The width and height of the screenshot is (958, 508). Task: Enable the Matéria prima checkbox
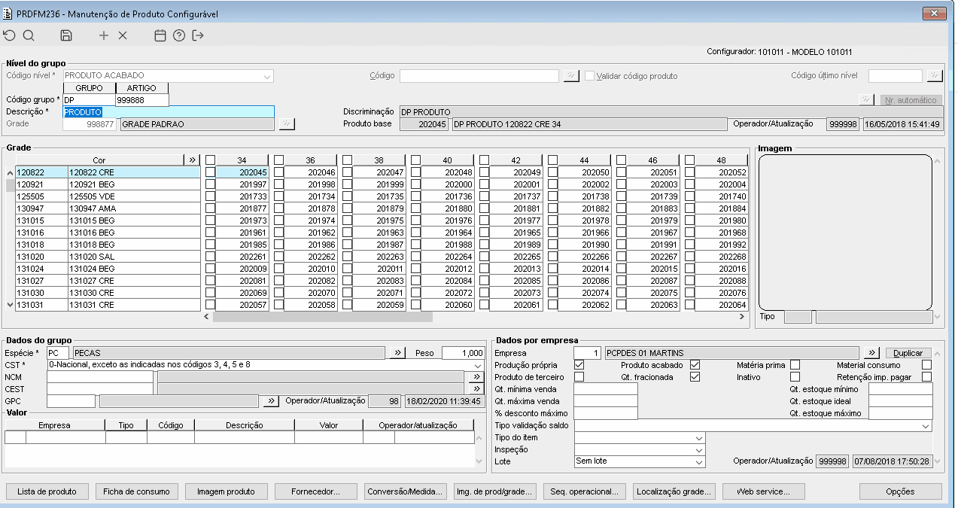(x=795, y=365)
